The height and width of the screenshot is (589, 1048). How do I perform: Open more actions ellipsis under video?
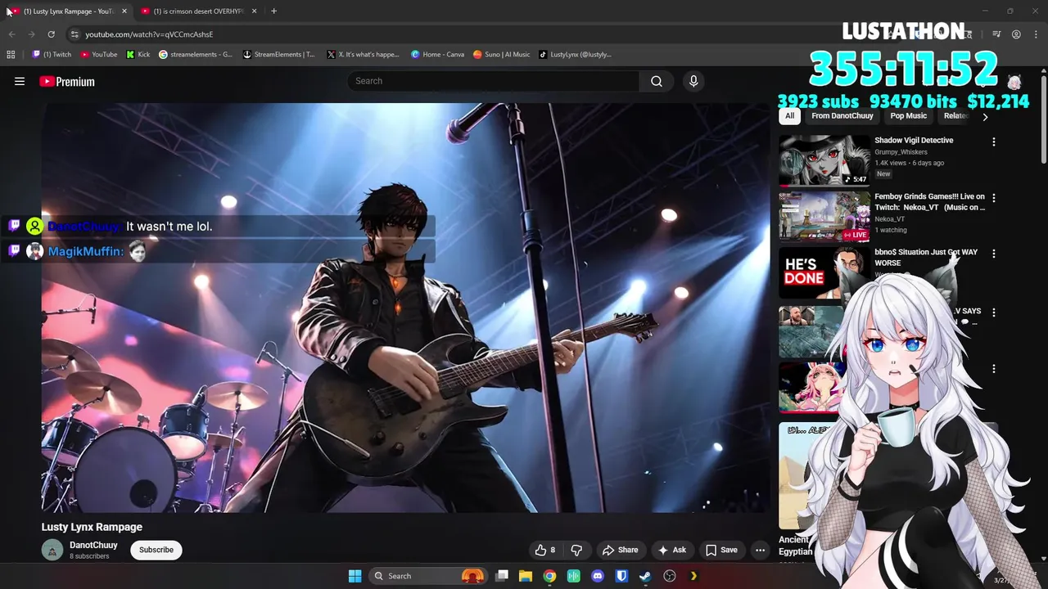point(760,550)
